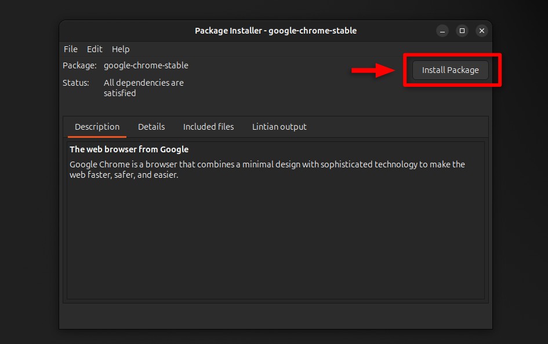
Task: Click the 'Package:' label
Action: [x=79, y=65]
